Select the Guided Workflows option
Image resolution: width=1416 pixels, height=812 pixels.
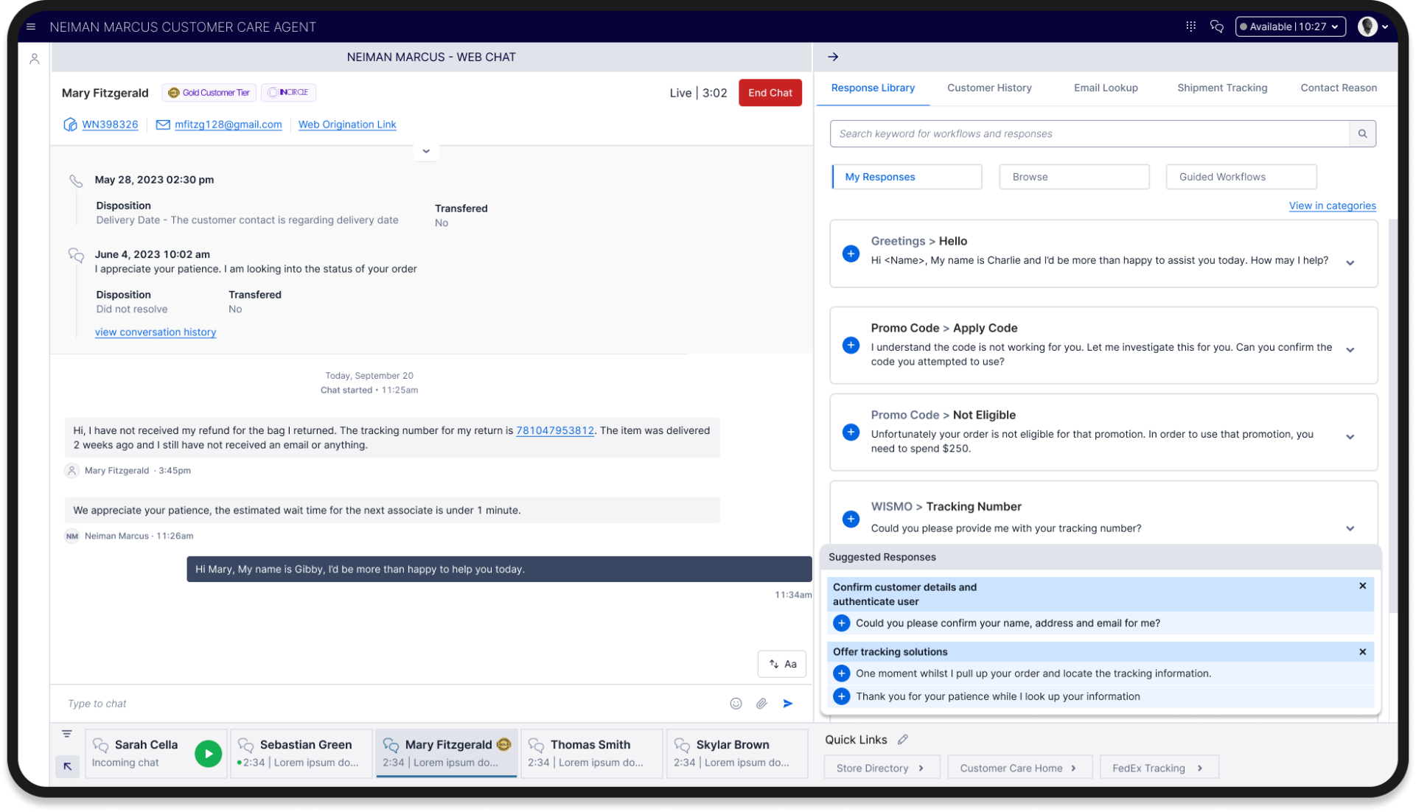pos(1241,177)
